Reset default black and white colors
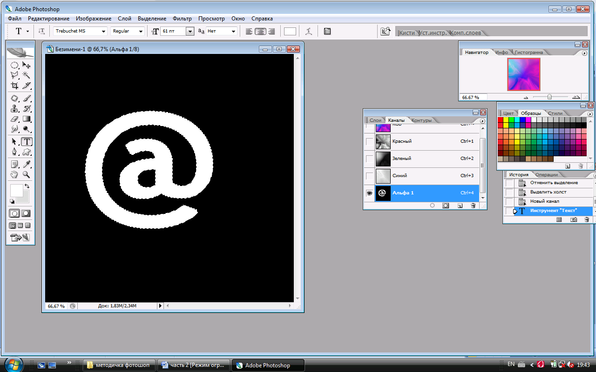The height and width of the screenshot is (372, 596). coord(12,201)
